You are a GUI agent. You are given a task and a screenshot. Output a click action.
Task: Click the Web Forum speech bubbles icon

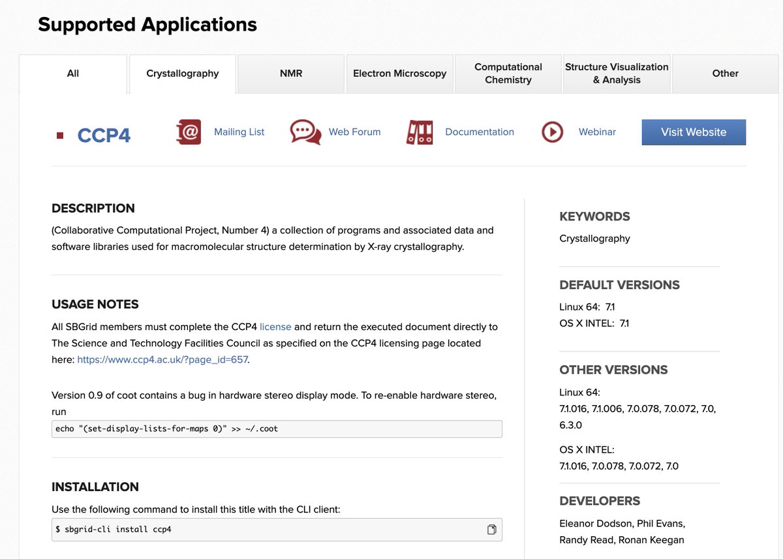pos(305,132)
